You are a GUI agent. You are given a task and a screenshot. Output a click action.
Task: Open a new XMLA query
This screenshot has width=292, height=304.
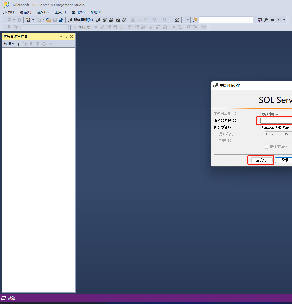click(118, 20)
